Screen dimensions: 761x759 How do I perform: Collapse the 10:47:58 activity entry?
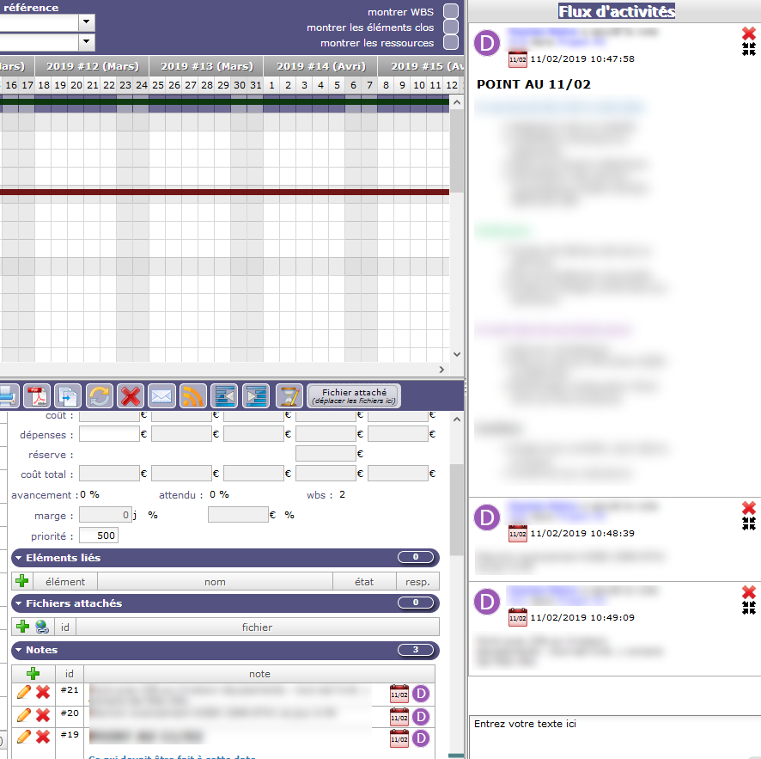(x=748, y=48)
